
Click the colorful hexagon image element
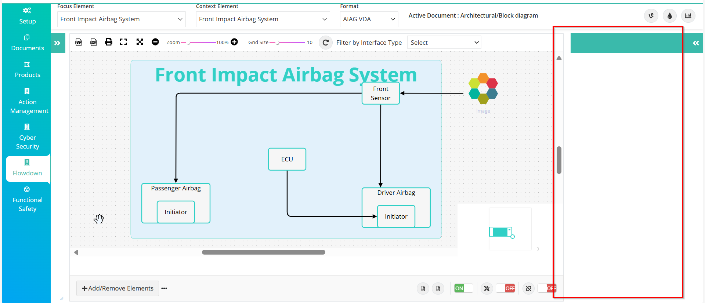tap(483, 88)
